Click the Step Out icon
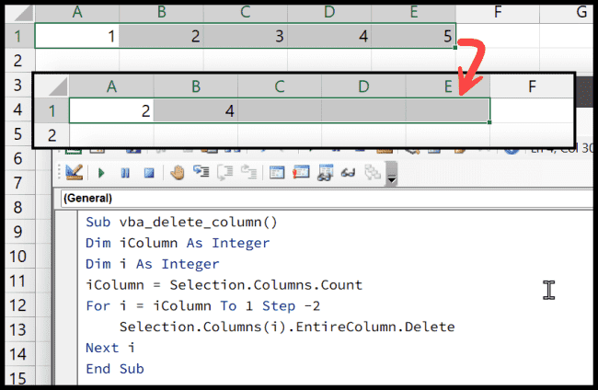 [x=247, y=172]
